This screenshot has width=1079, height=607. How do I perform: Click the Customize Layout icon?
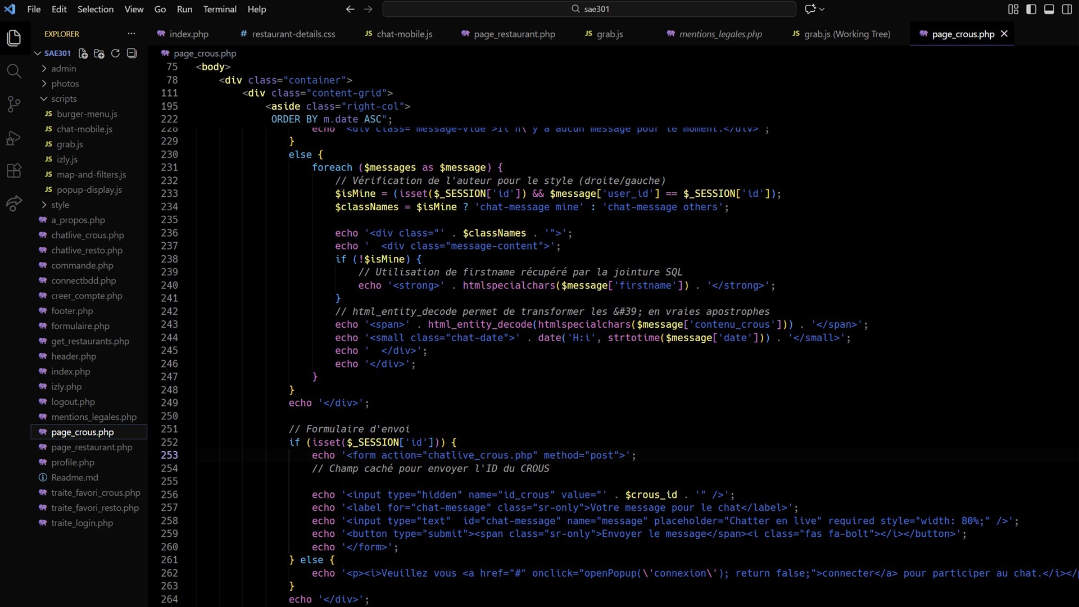(1013, 9)
